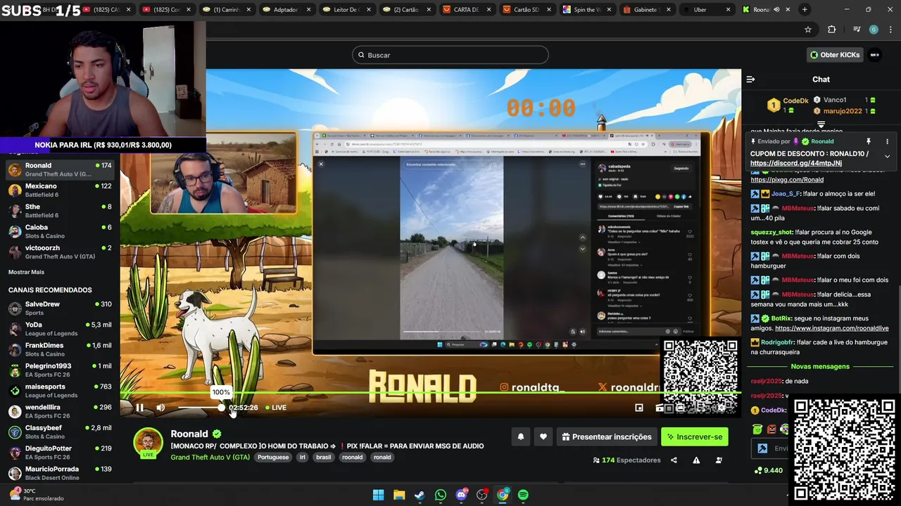Toggle notifications with the bell icon
The image size is (901, 506).
[x=521, y=436]
